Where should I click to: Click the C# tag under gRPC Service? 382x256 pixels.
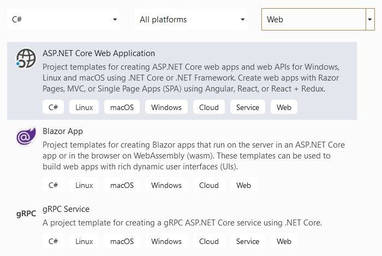pyautogui.click(x=53, y=241)
